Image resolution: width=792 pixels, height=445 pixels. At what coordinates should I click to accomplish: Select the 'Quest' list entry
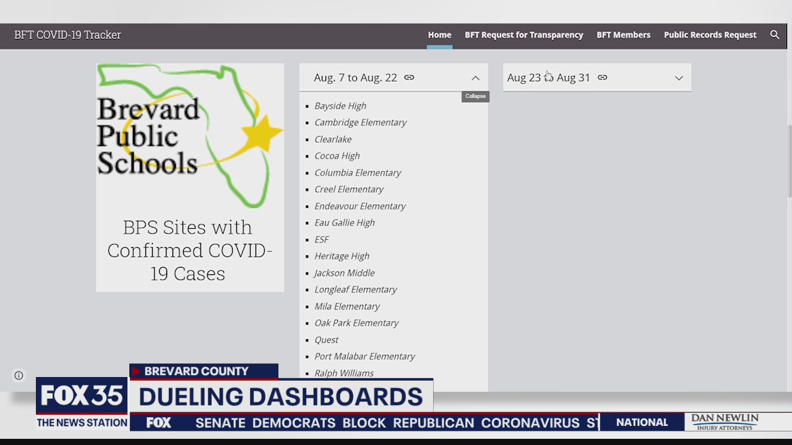coord(326,339)
